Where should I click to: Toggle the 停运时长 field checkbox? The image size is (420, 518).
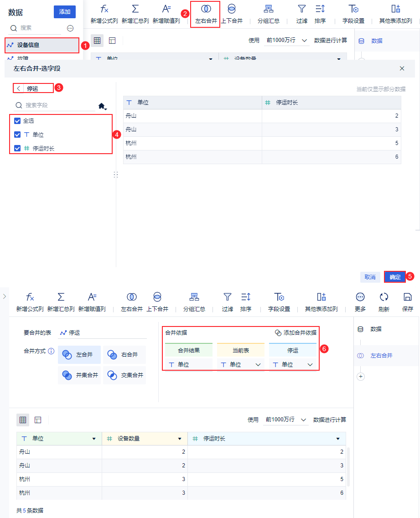pos(17,148)
